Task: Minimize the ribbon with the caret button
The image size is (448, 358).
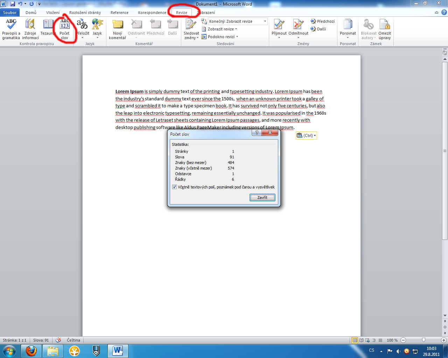Action: pos(436,12)
